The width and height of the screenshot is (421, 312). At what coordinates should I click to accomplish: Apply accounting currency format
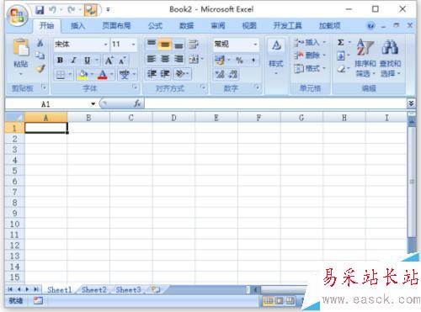pos(220,60)
